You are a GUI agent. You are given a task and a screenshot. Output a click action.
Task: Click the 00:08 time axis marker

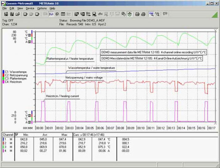tap(120, 128)
